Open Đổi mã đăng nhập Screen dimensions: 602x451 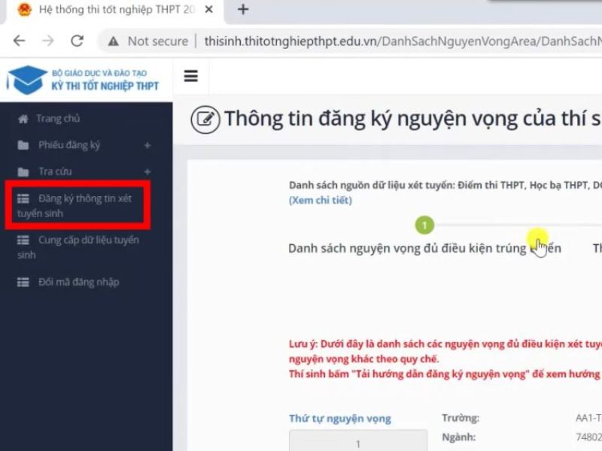click(x=79, y=283)
